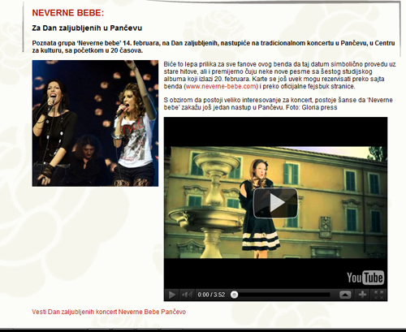This screenshot has width=406, height=332.
Task: Follow the 'Dan zaljubljenih' tag link
Action: coord(71,312)
